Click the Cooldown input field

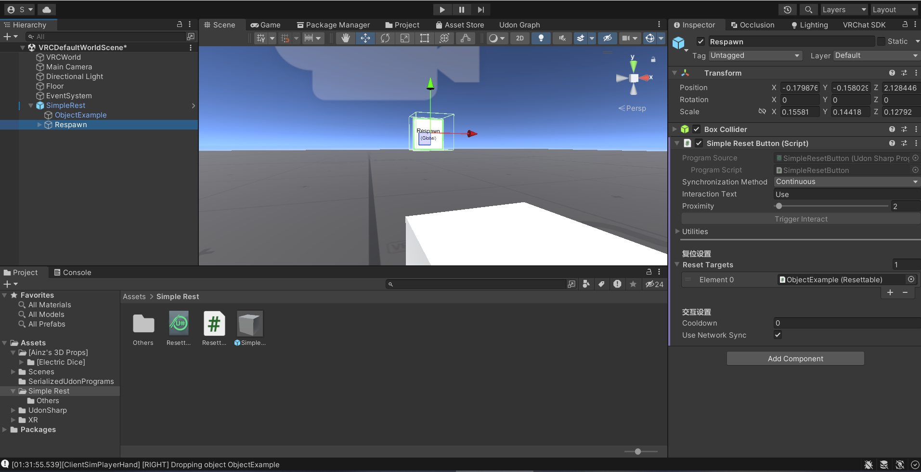point(847,323)
